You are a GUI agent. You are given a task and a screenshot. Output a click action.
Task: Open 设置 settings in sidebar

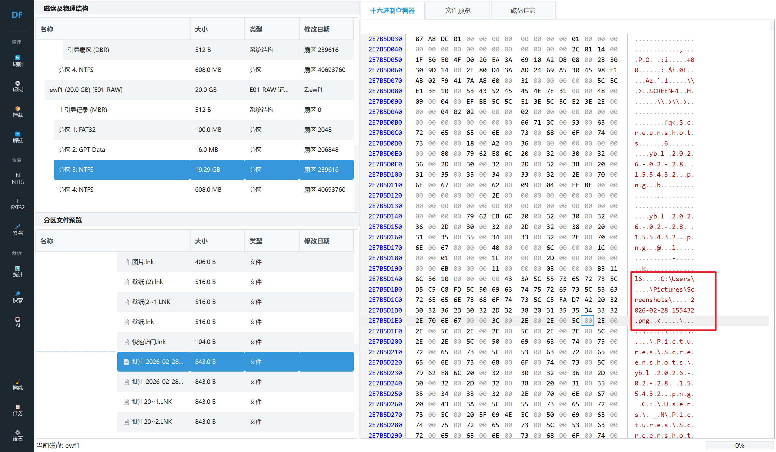18,436
